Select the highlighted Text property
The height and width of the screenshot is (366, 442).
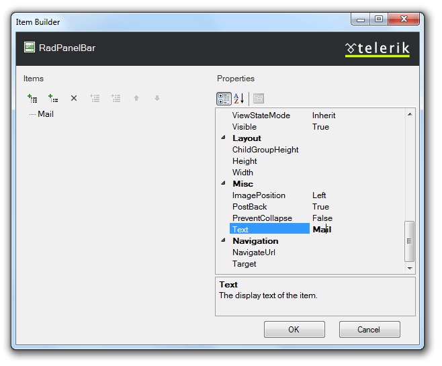point(269,228)
